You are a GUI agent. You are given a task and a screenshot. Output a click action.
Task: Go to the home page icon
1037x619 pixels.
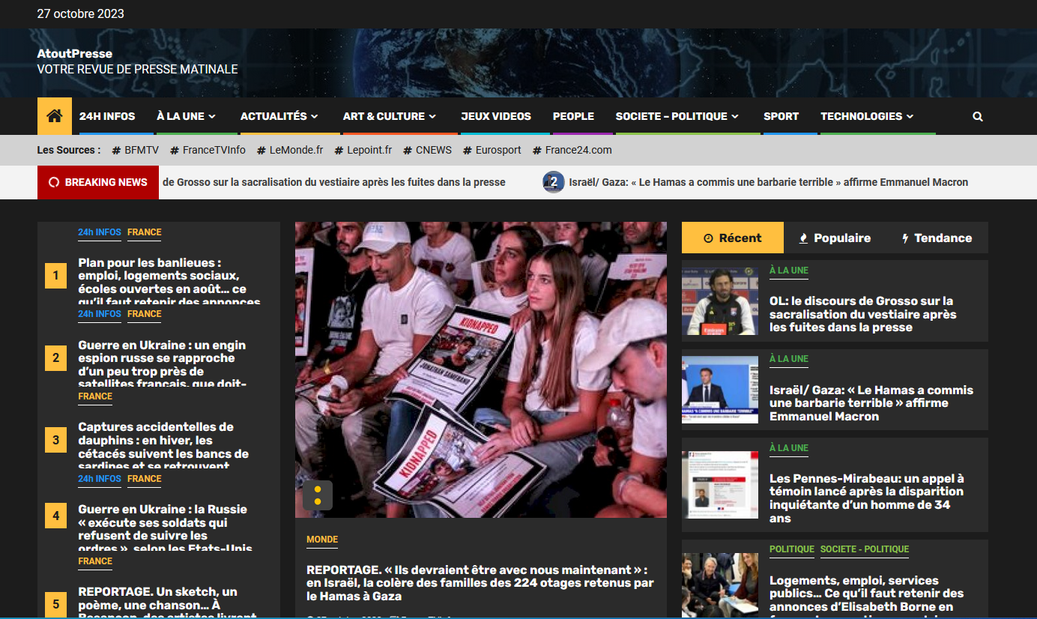coord(55,116)
